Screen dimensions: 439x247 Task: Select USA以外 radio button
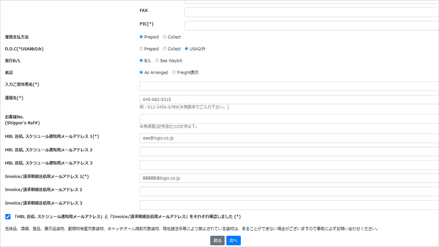(186, 49)
